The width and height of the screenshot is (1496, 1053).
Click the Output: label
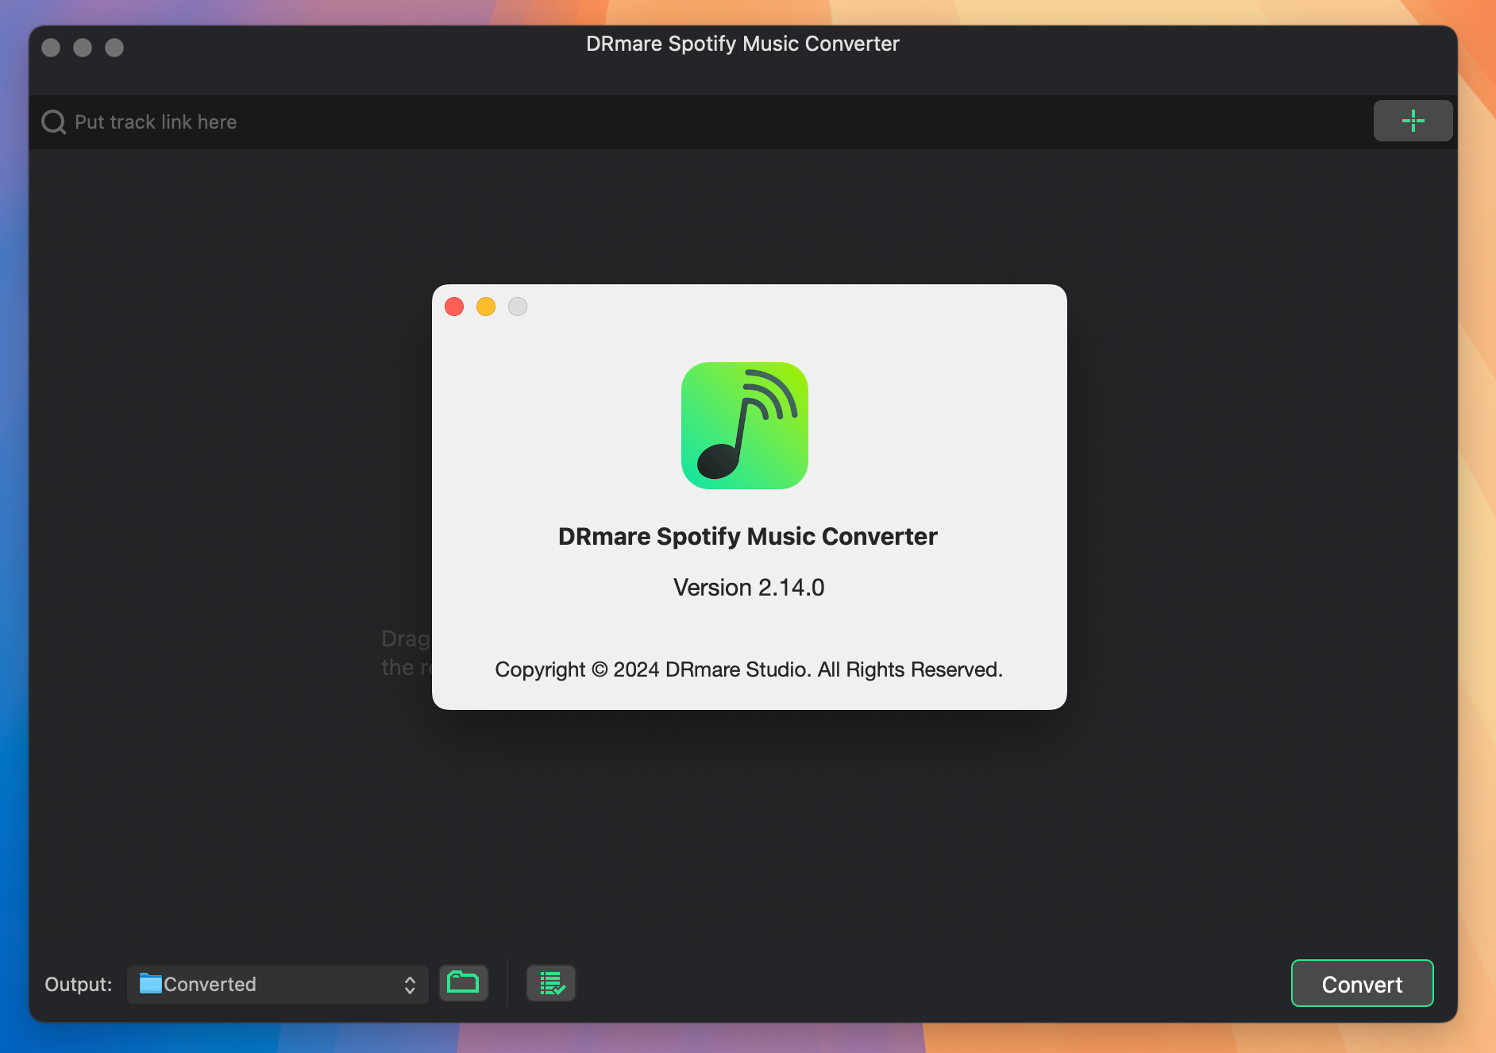click(x=79, y=985)
